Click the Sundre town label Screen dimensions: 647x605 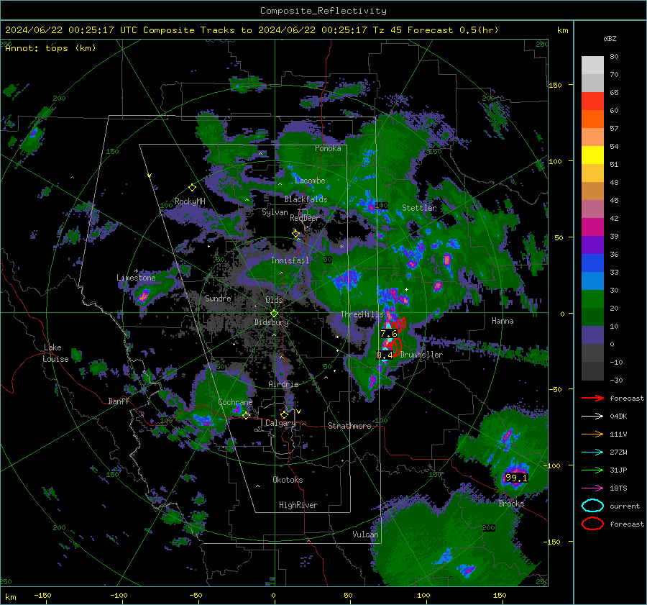coord(218,298)
